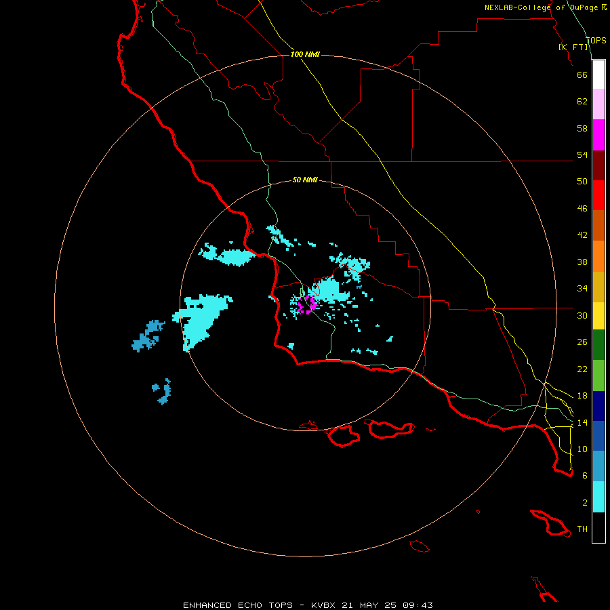Click the magenta legend swatch
Screen dimensions: 610x610
tap(598, 135)
